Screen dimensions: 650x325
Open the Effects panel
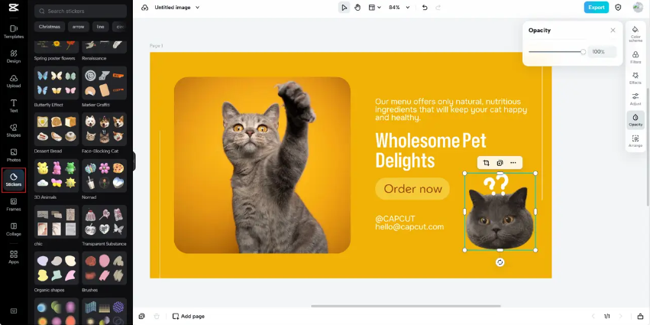click(x=635, y=78)
